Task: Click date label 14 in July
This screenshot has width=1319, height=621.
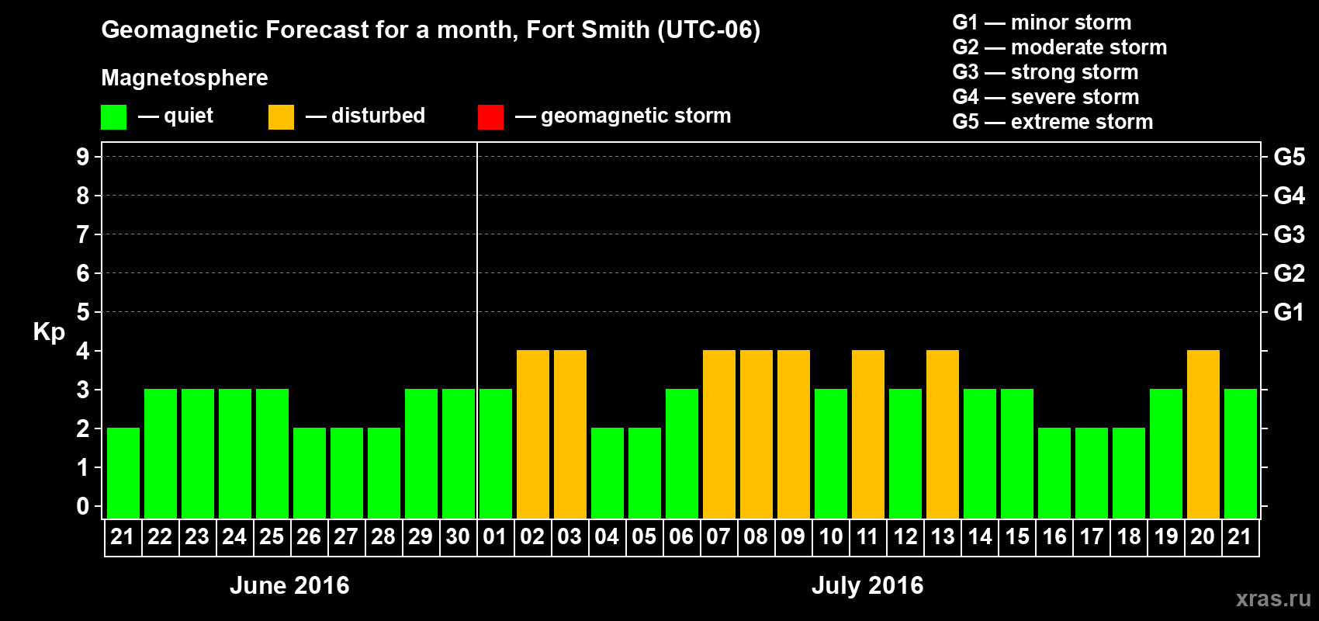Action: 979,536
